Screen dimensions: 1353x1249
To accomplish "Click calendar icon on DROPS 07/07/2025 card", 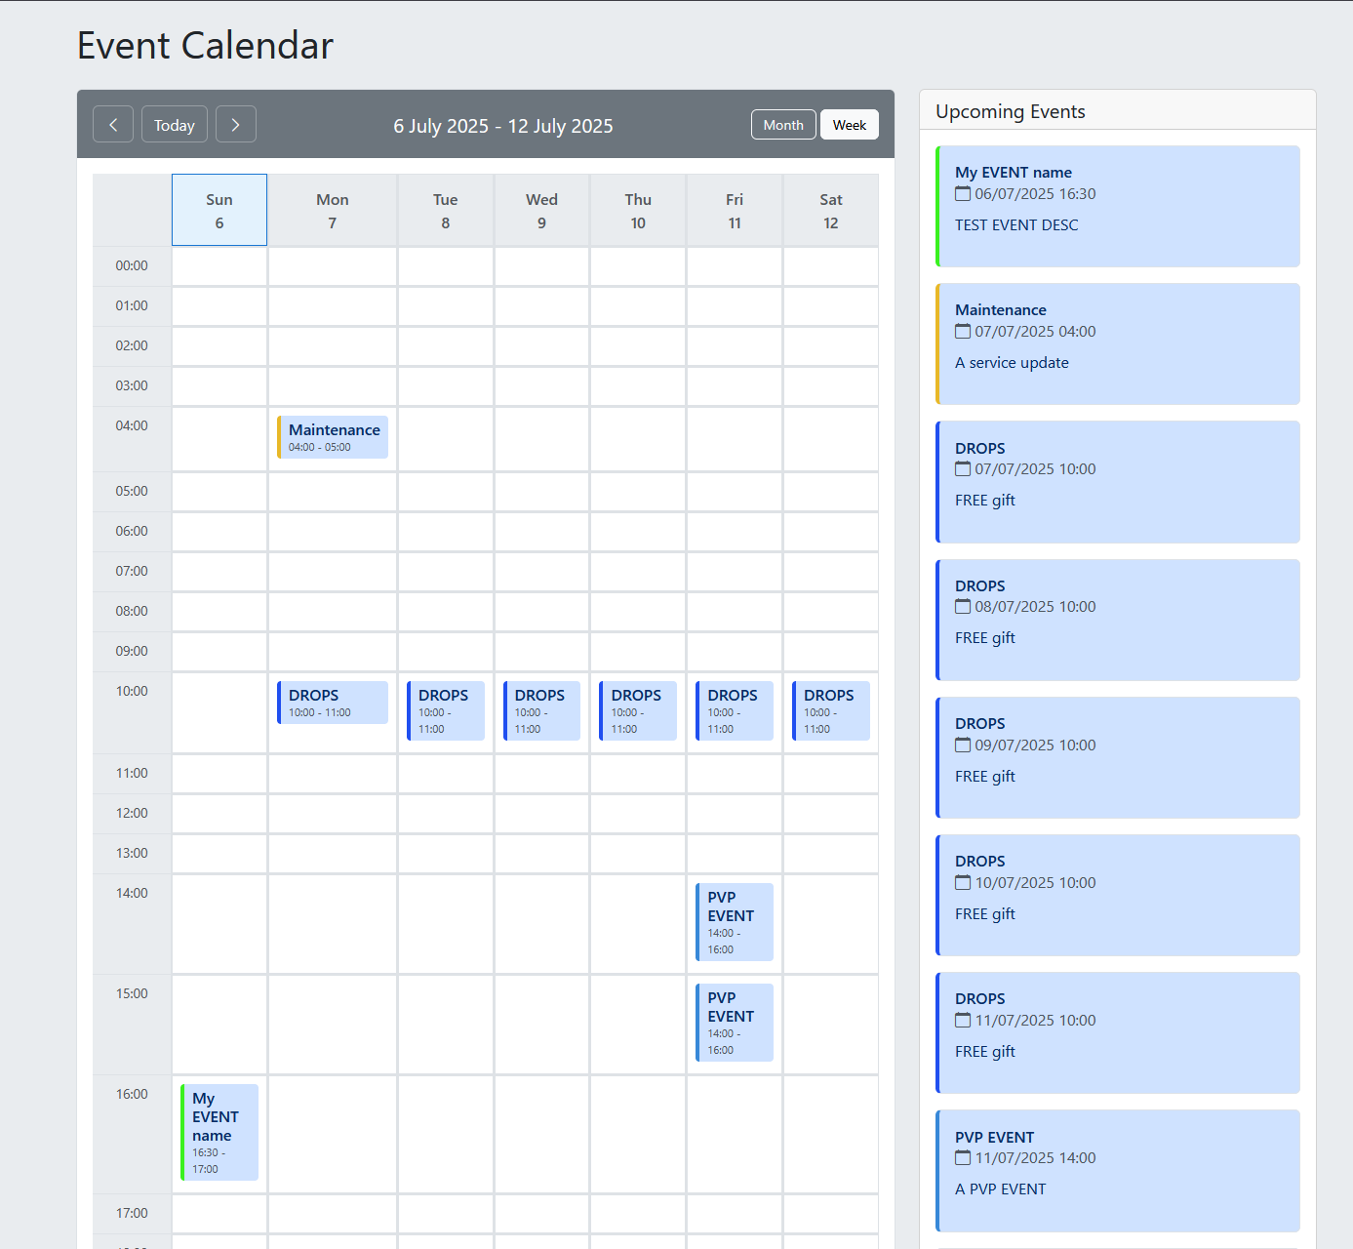I will coord(963,469).
